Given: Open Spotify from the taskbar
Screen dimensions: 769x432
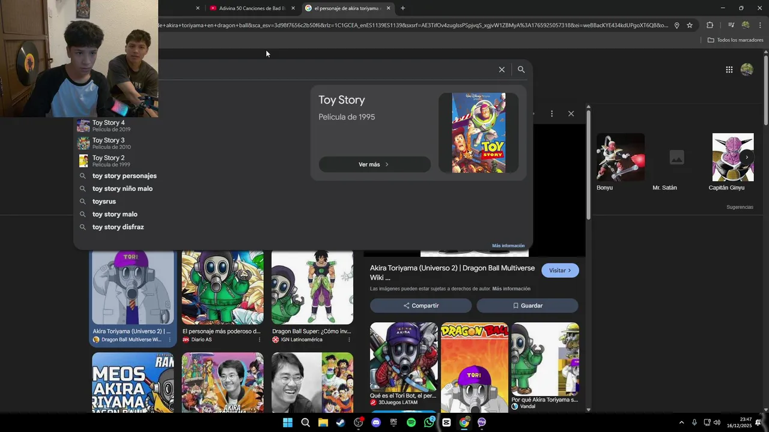Looking at the screenshot, I should tap(411, 422).
